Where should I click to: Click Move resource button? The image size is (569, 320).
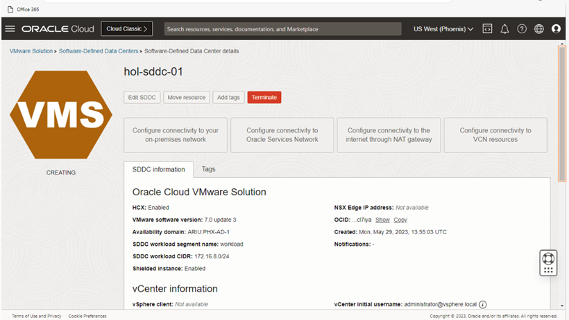pos(187,98)
